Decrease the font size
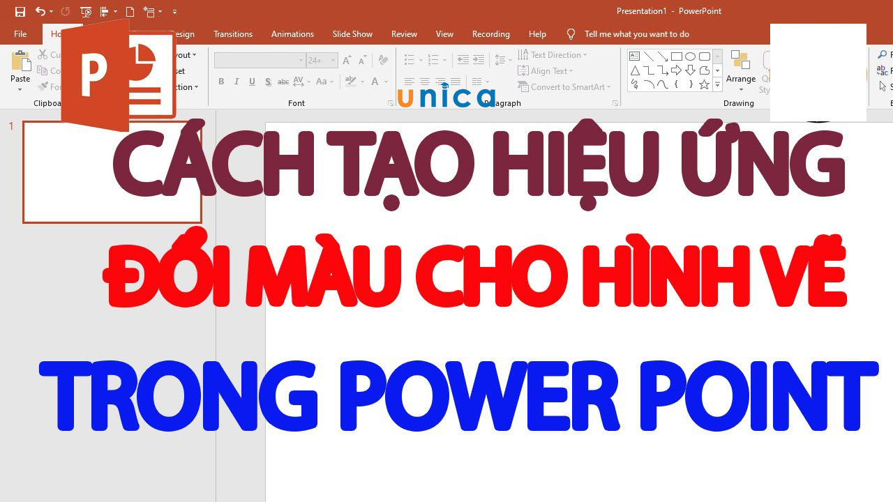The width and height of the screenshot is (893, 502). pos(362,61)
